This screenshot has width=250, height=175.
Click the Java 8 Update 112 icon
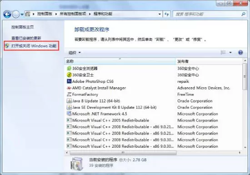tap(69, 101)
